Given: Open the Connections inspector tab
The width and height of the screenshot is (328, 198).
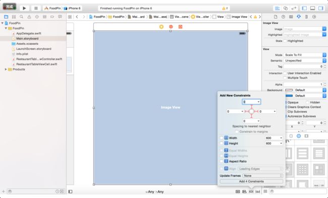Looking at the screenshot, I should click(x=314, y=17).
